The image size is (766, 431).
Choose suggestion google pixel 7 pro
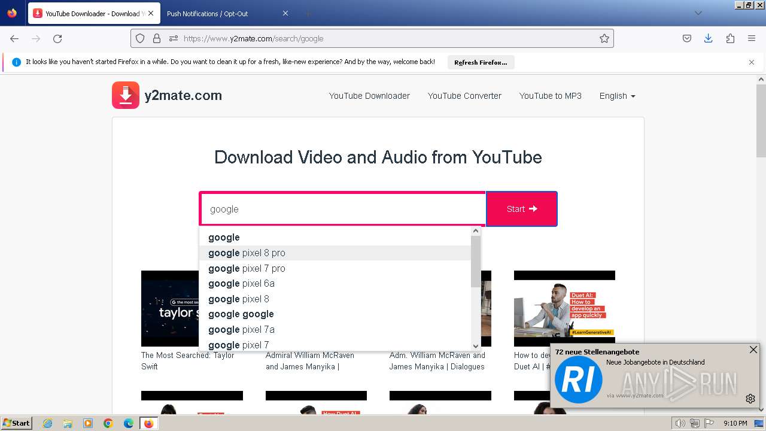pyautogui.click(x=335, y=268)
